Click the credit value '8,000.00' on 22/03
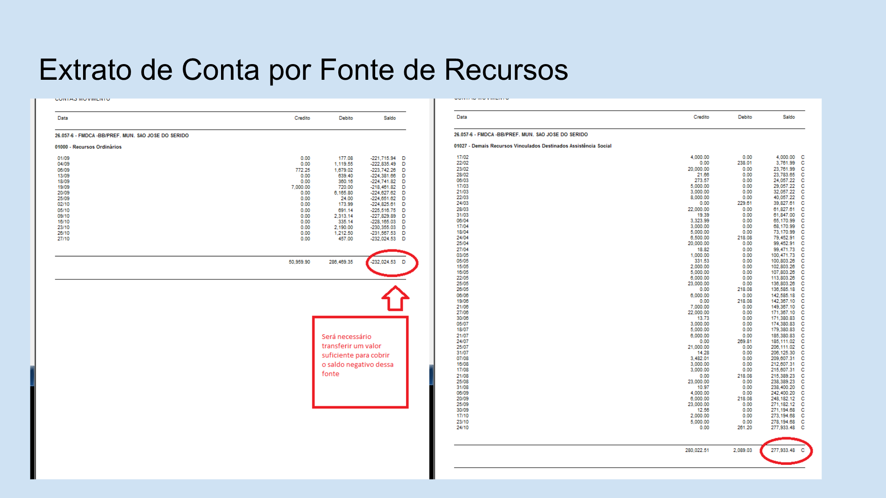Viewport: 886px width, 498px height. tap(700, 197)
